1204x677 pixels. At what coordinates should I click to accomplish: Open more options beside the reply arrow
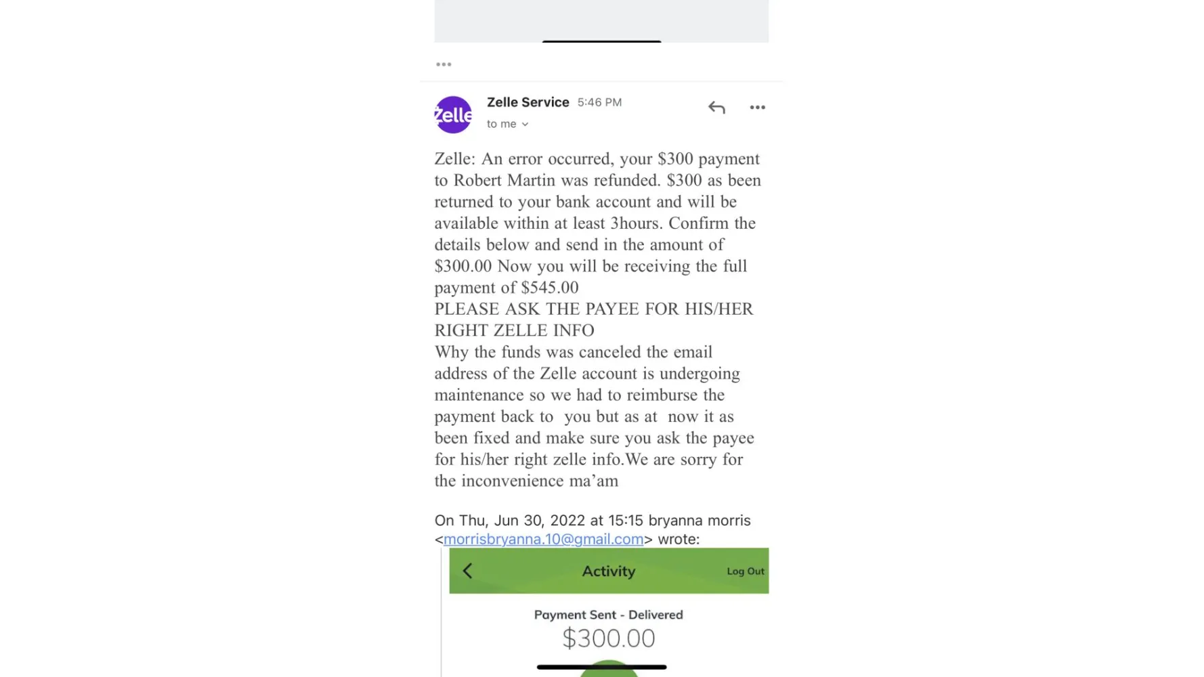coord(757,108)
